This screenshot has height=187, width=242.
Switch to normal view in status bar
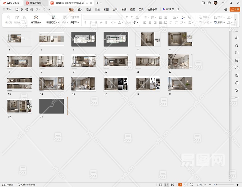tap(161, 185)
